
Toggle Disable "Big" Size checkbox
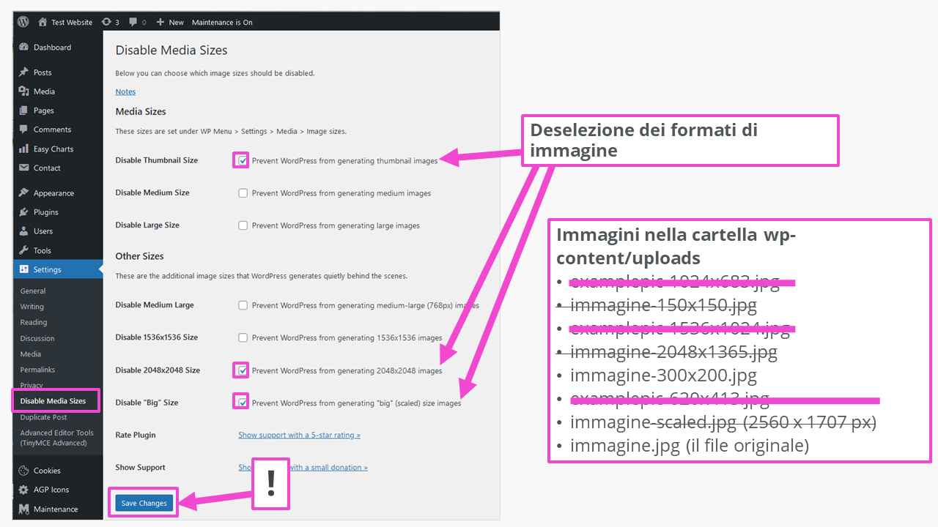coord(243,403)
